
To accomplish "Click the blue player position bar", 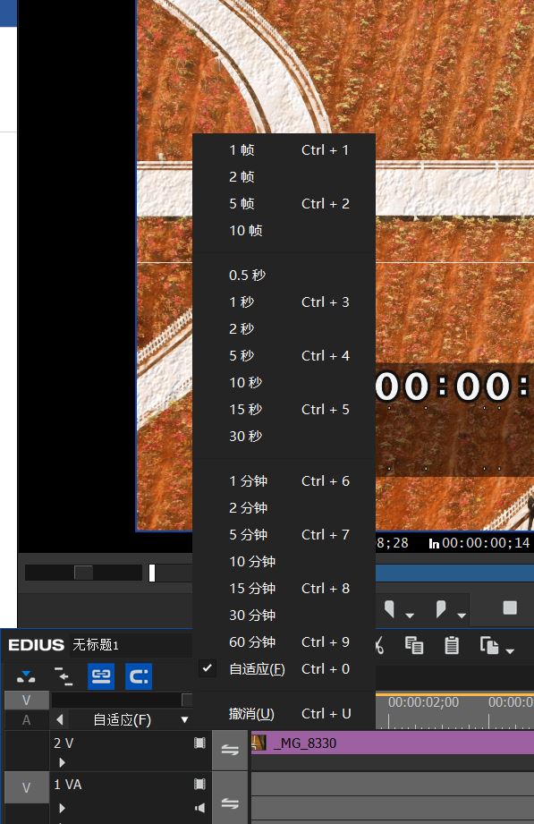I will tap(454, 573).
